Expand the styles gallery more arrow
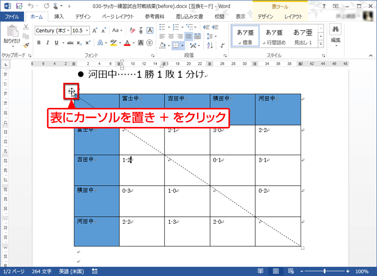 click(x=321, y=44)
